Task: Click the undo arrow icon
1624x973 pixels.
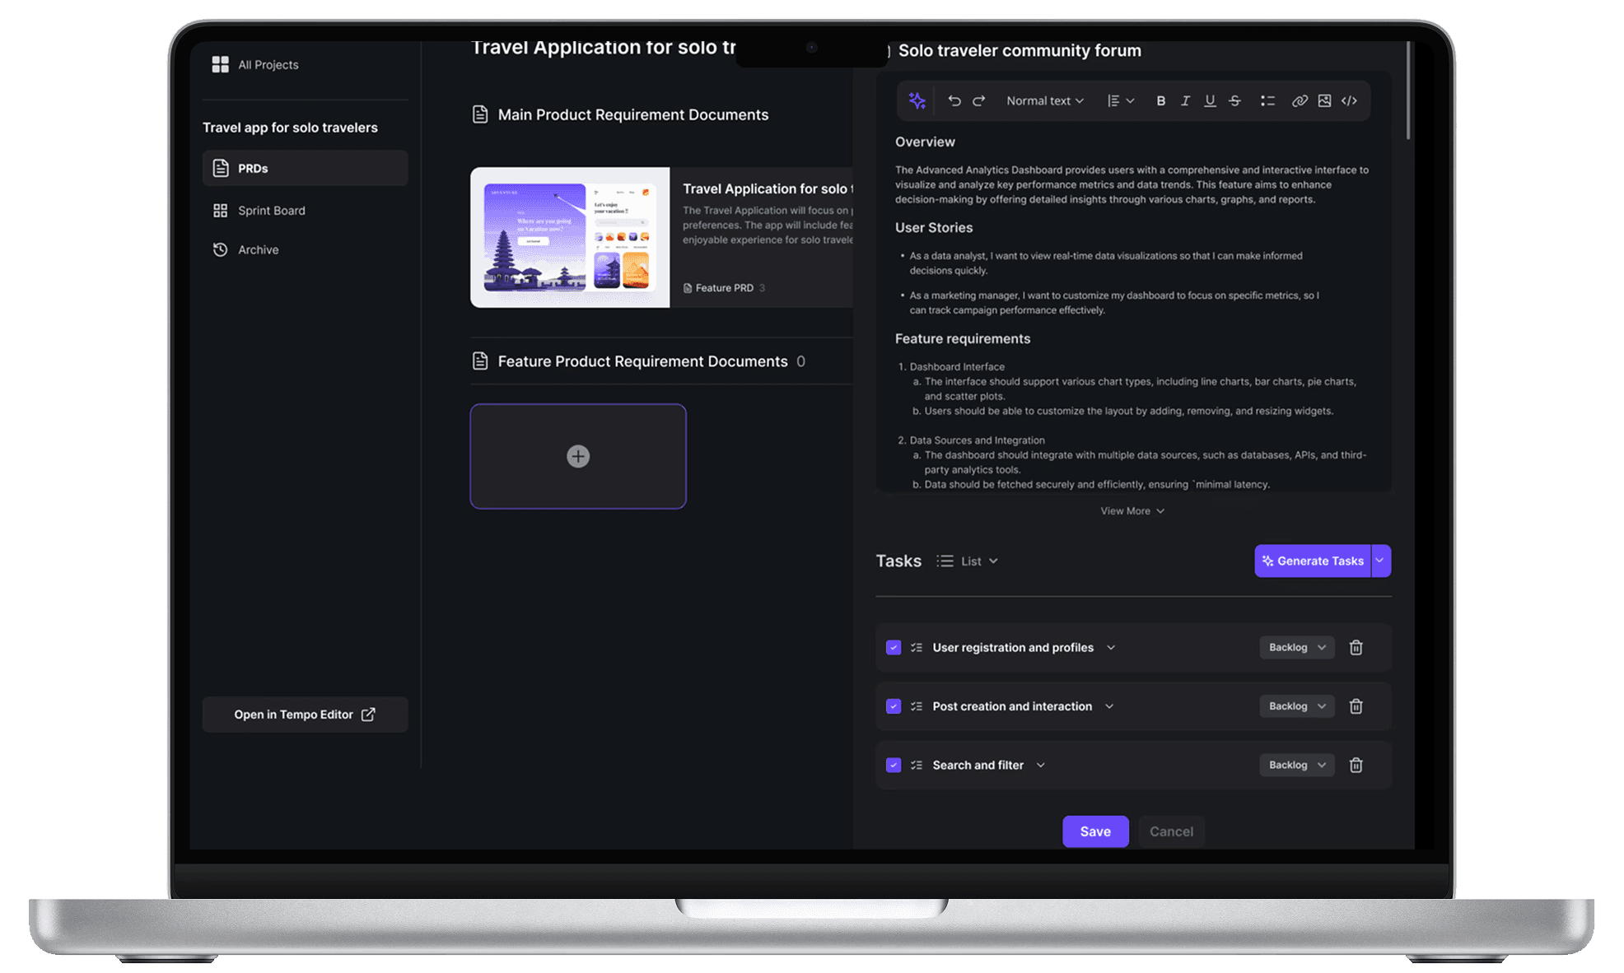Action: pos(954,100)
